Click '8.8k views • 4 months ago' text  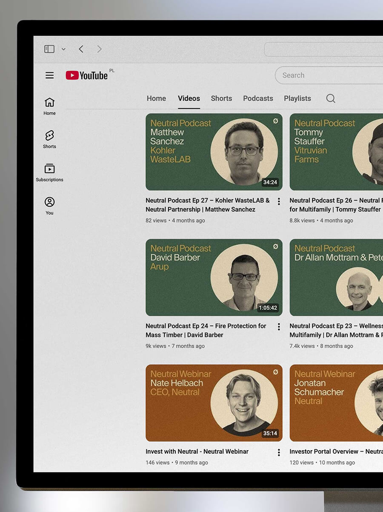pyautogui.click(x=321, y=221)
